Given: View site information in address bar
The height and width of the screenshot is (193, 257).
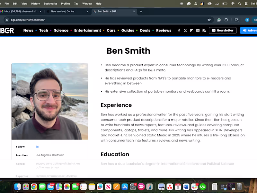Looking at the screenshot, I should tap(7, 20).
